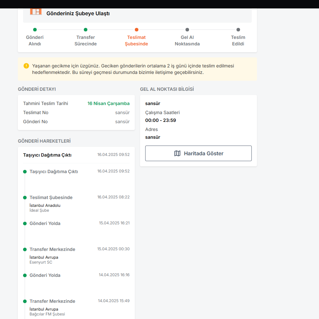Click the Gel Al Noktasında step label
Viewport: 319px width, 319px height.
pyautogui.click(x=187, y=41)
